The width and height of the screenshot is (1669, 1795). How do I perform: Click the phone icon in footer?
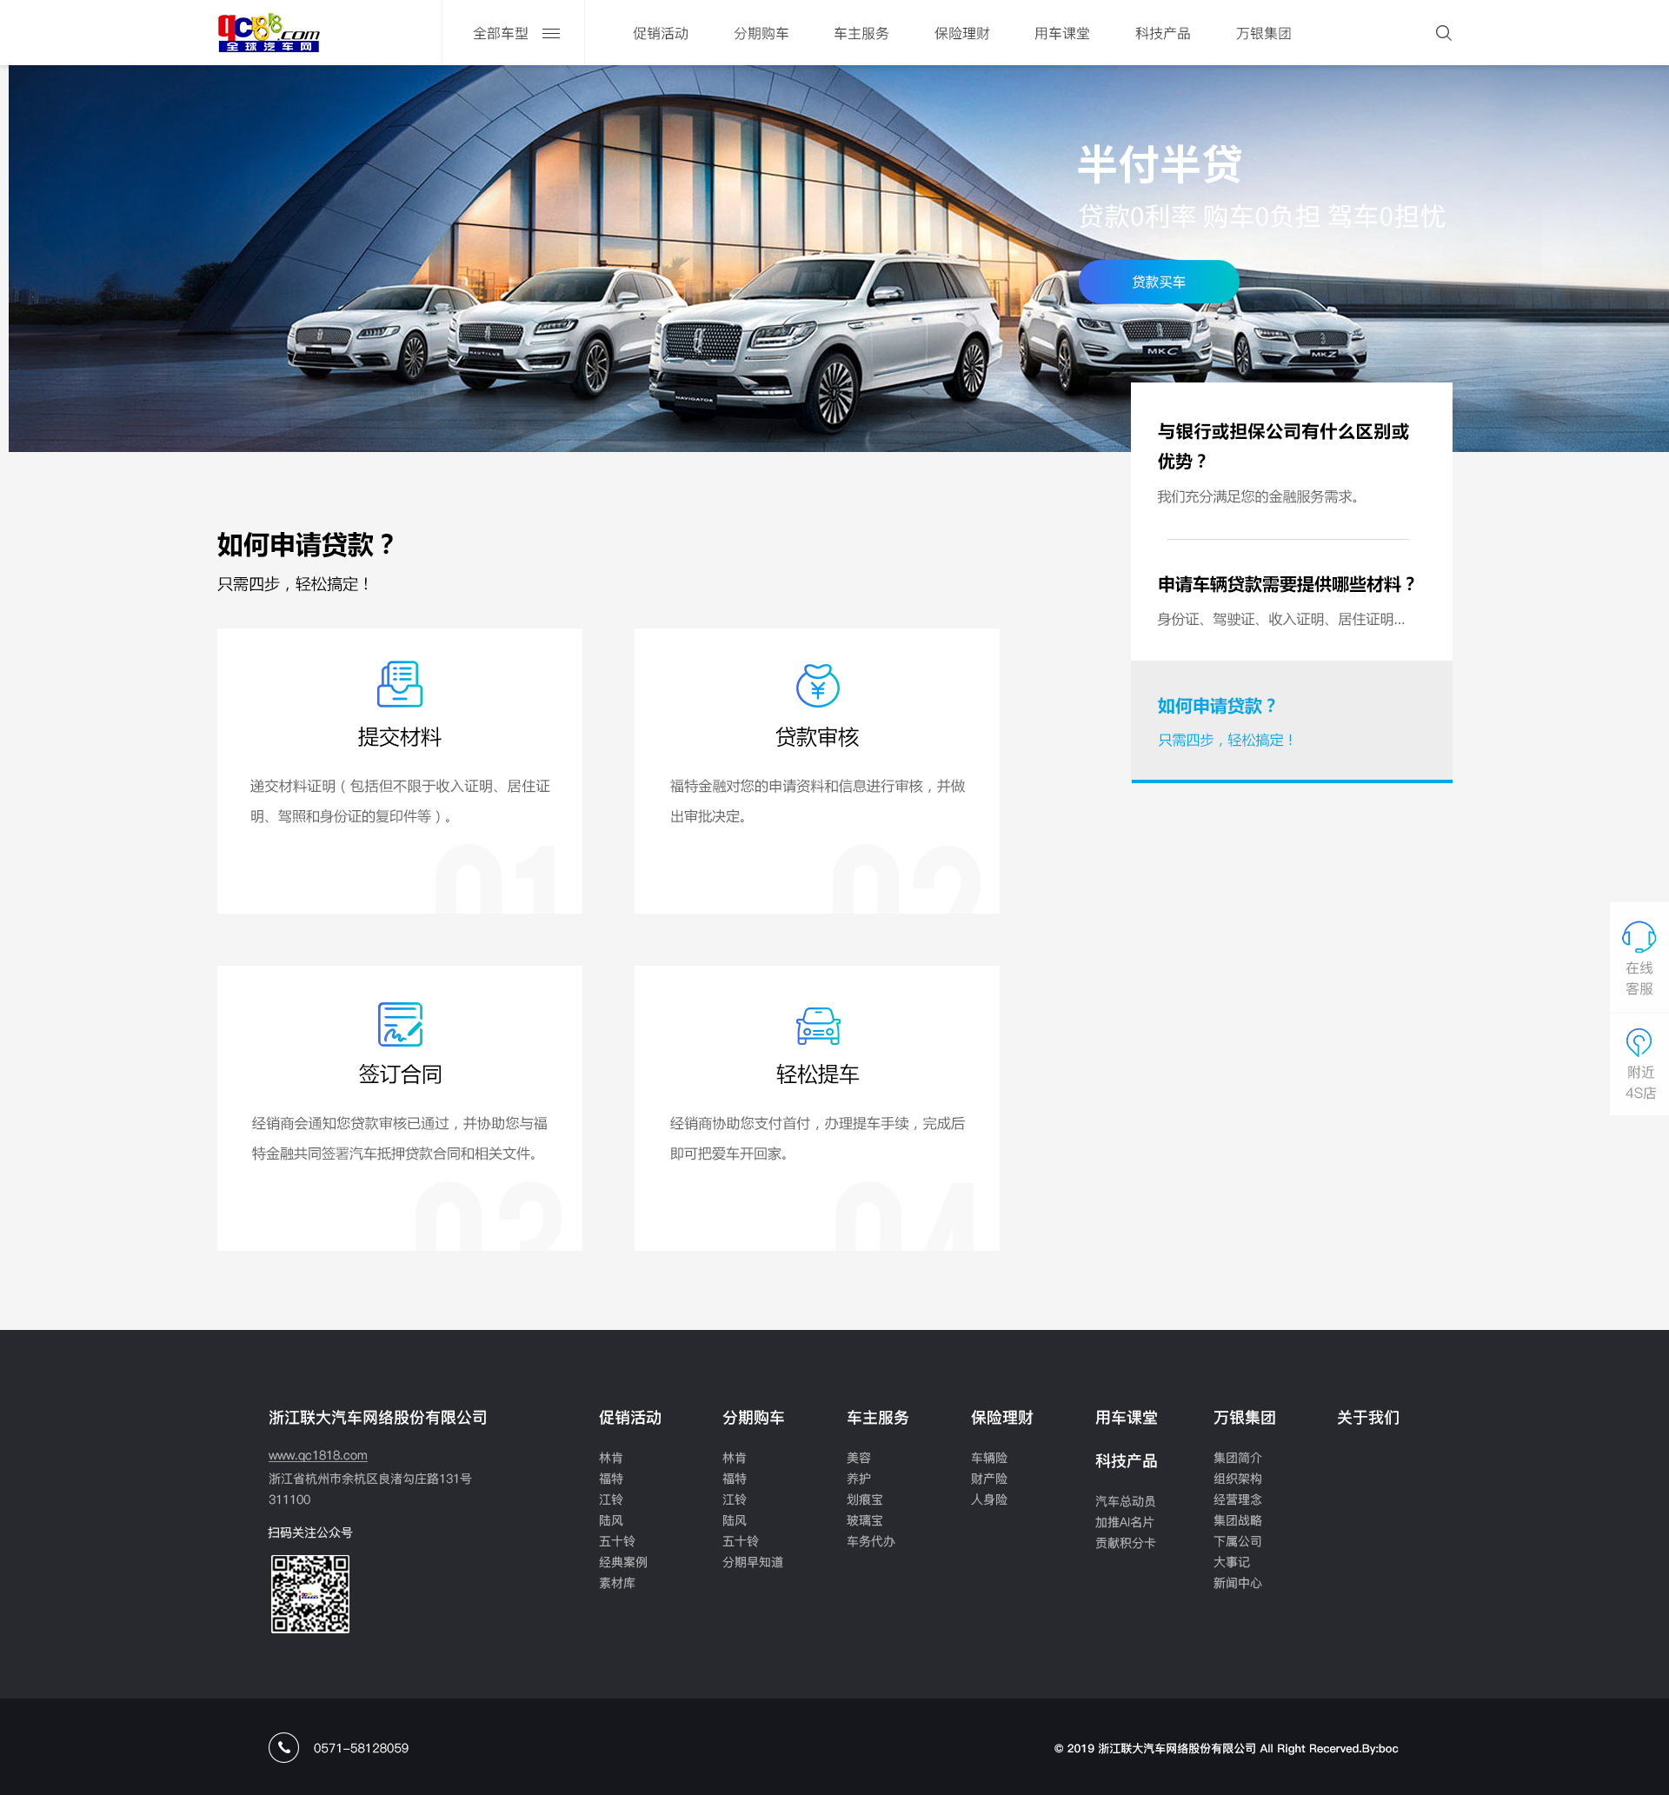click(x=283, y=1747)
